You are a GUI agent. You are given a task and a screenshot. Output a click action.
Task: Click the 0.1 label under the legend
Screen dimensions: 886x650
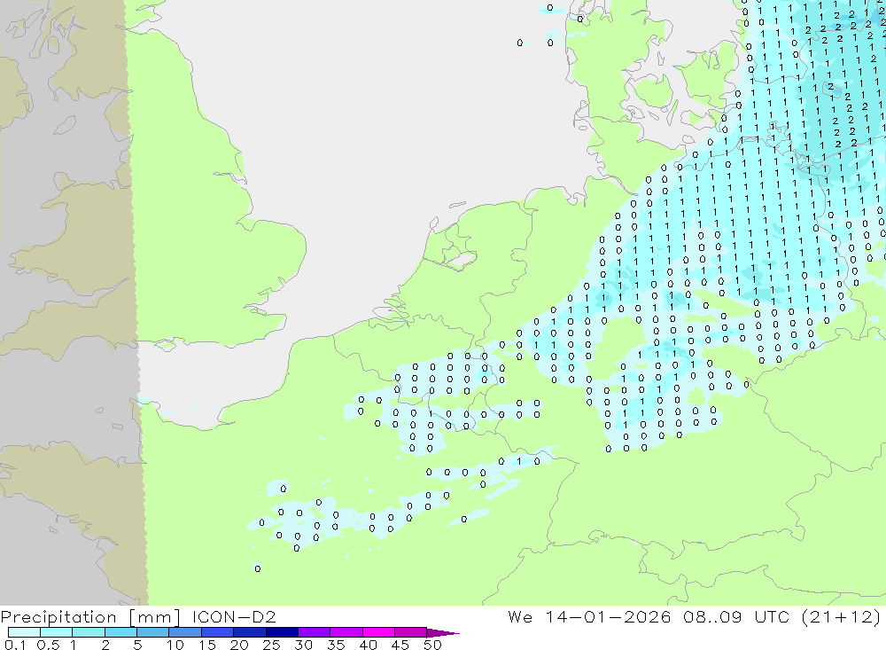click(x=15, y=645)
